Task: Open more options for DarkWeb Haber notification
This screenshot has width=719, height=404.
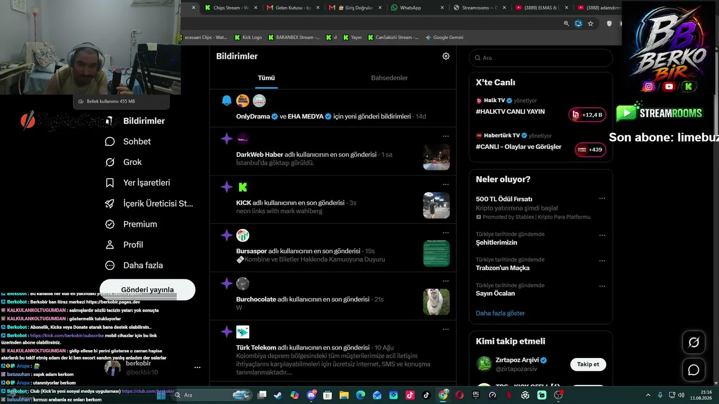Action: (445, 136)
